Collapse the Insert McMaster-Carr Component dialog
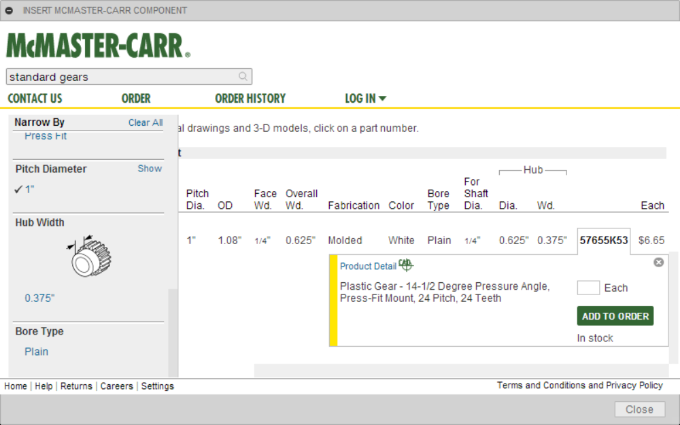The width and height of the screenshot is (680, 425). [x=9, y=10]
